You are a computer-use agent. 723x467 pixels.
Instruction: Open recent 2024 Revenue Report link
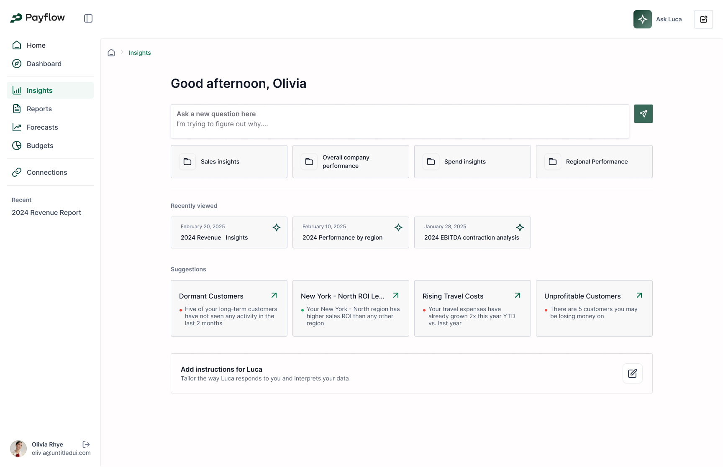46,212
